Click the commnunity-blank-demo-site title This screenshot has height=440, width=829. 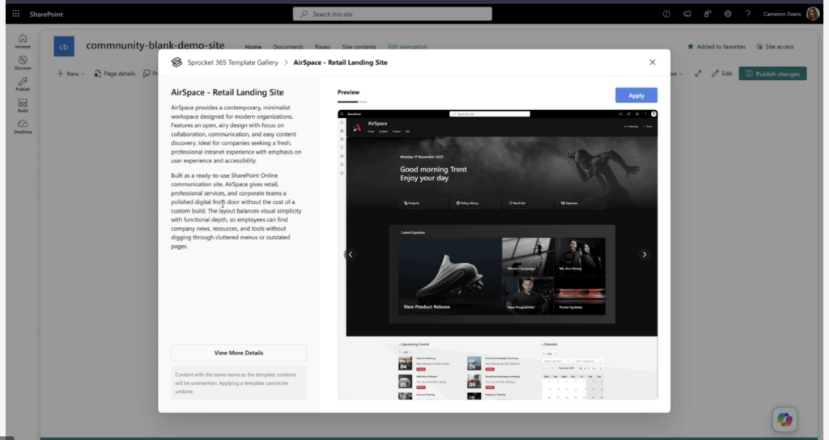point(155,45)
